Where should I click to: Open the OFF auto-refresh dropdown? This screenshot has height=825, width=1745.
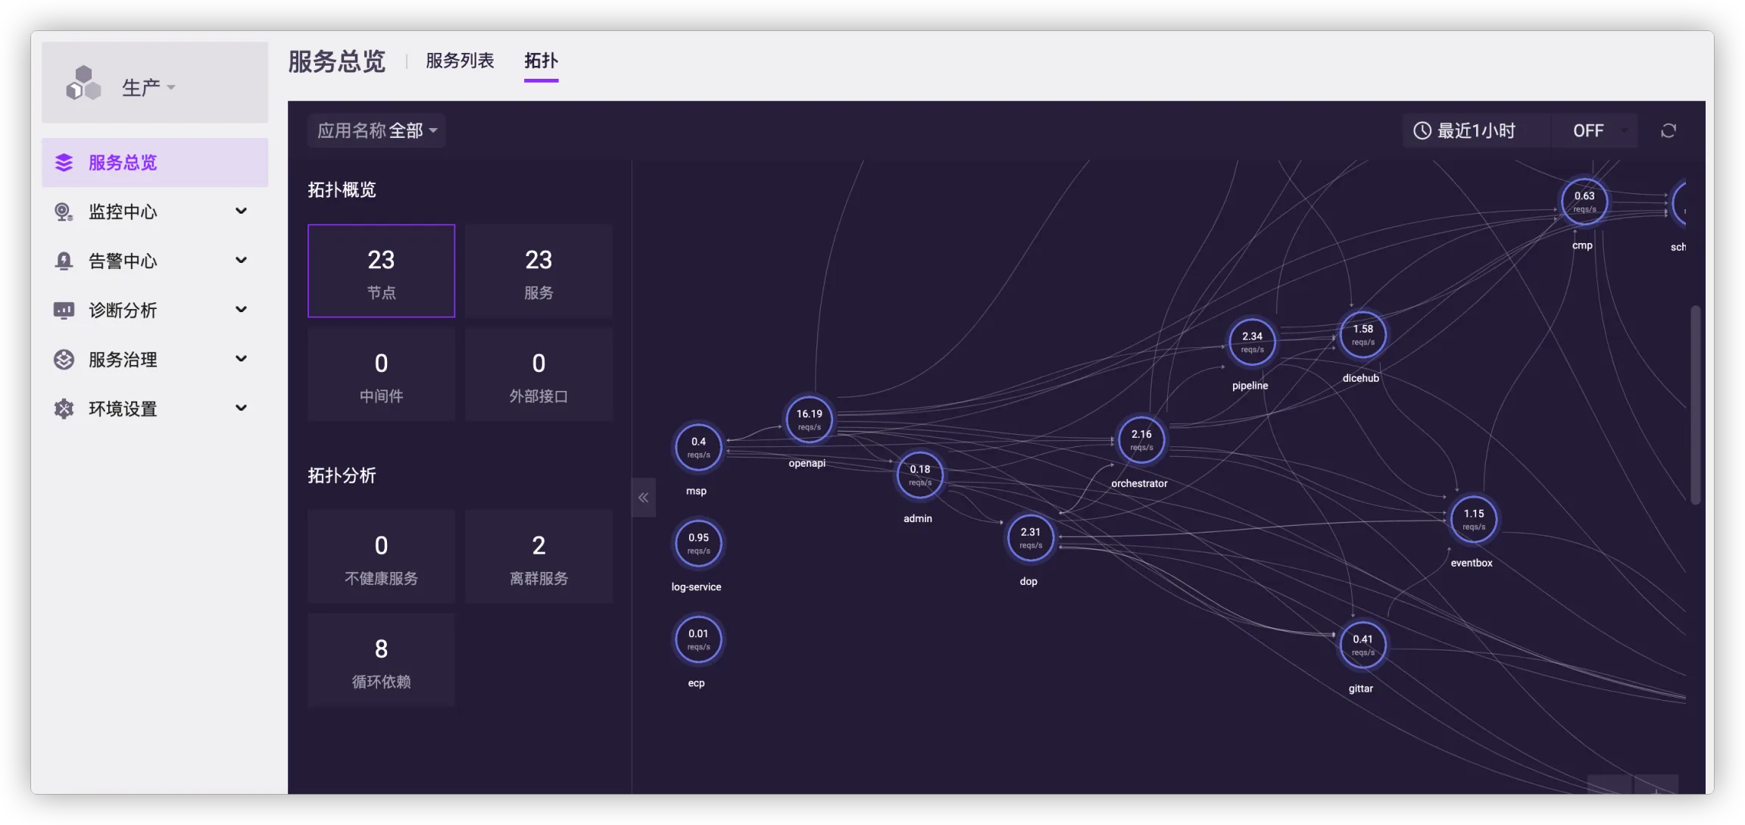coord(1596,131)
